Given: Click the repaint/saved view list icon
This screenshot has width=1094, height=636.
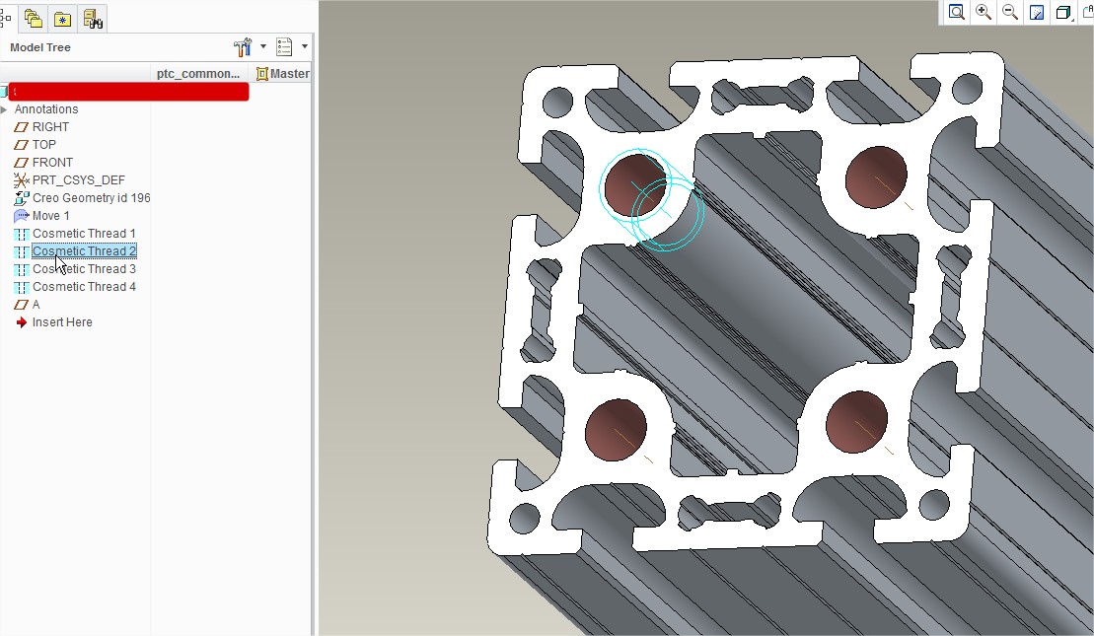Looking at the screenshot, I should click(x=1038, y=13).
